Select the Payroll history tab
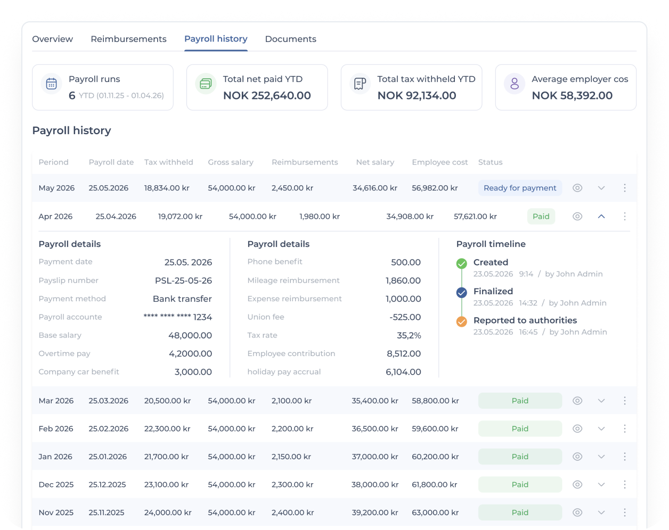 pyautogui.click(x=216, y=39)
